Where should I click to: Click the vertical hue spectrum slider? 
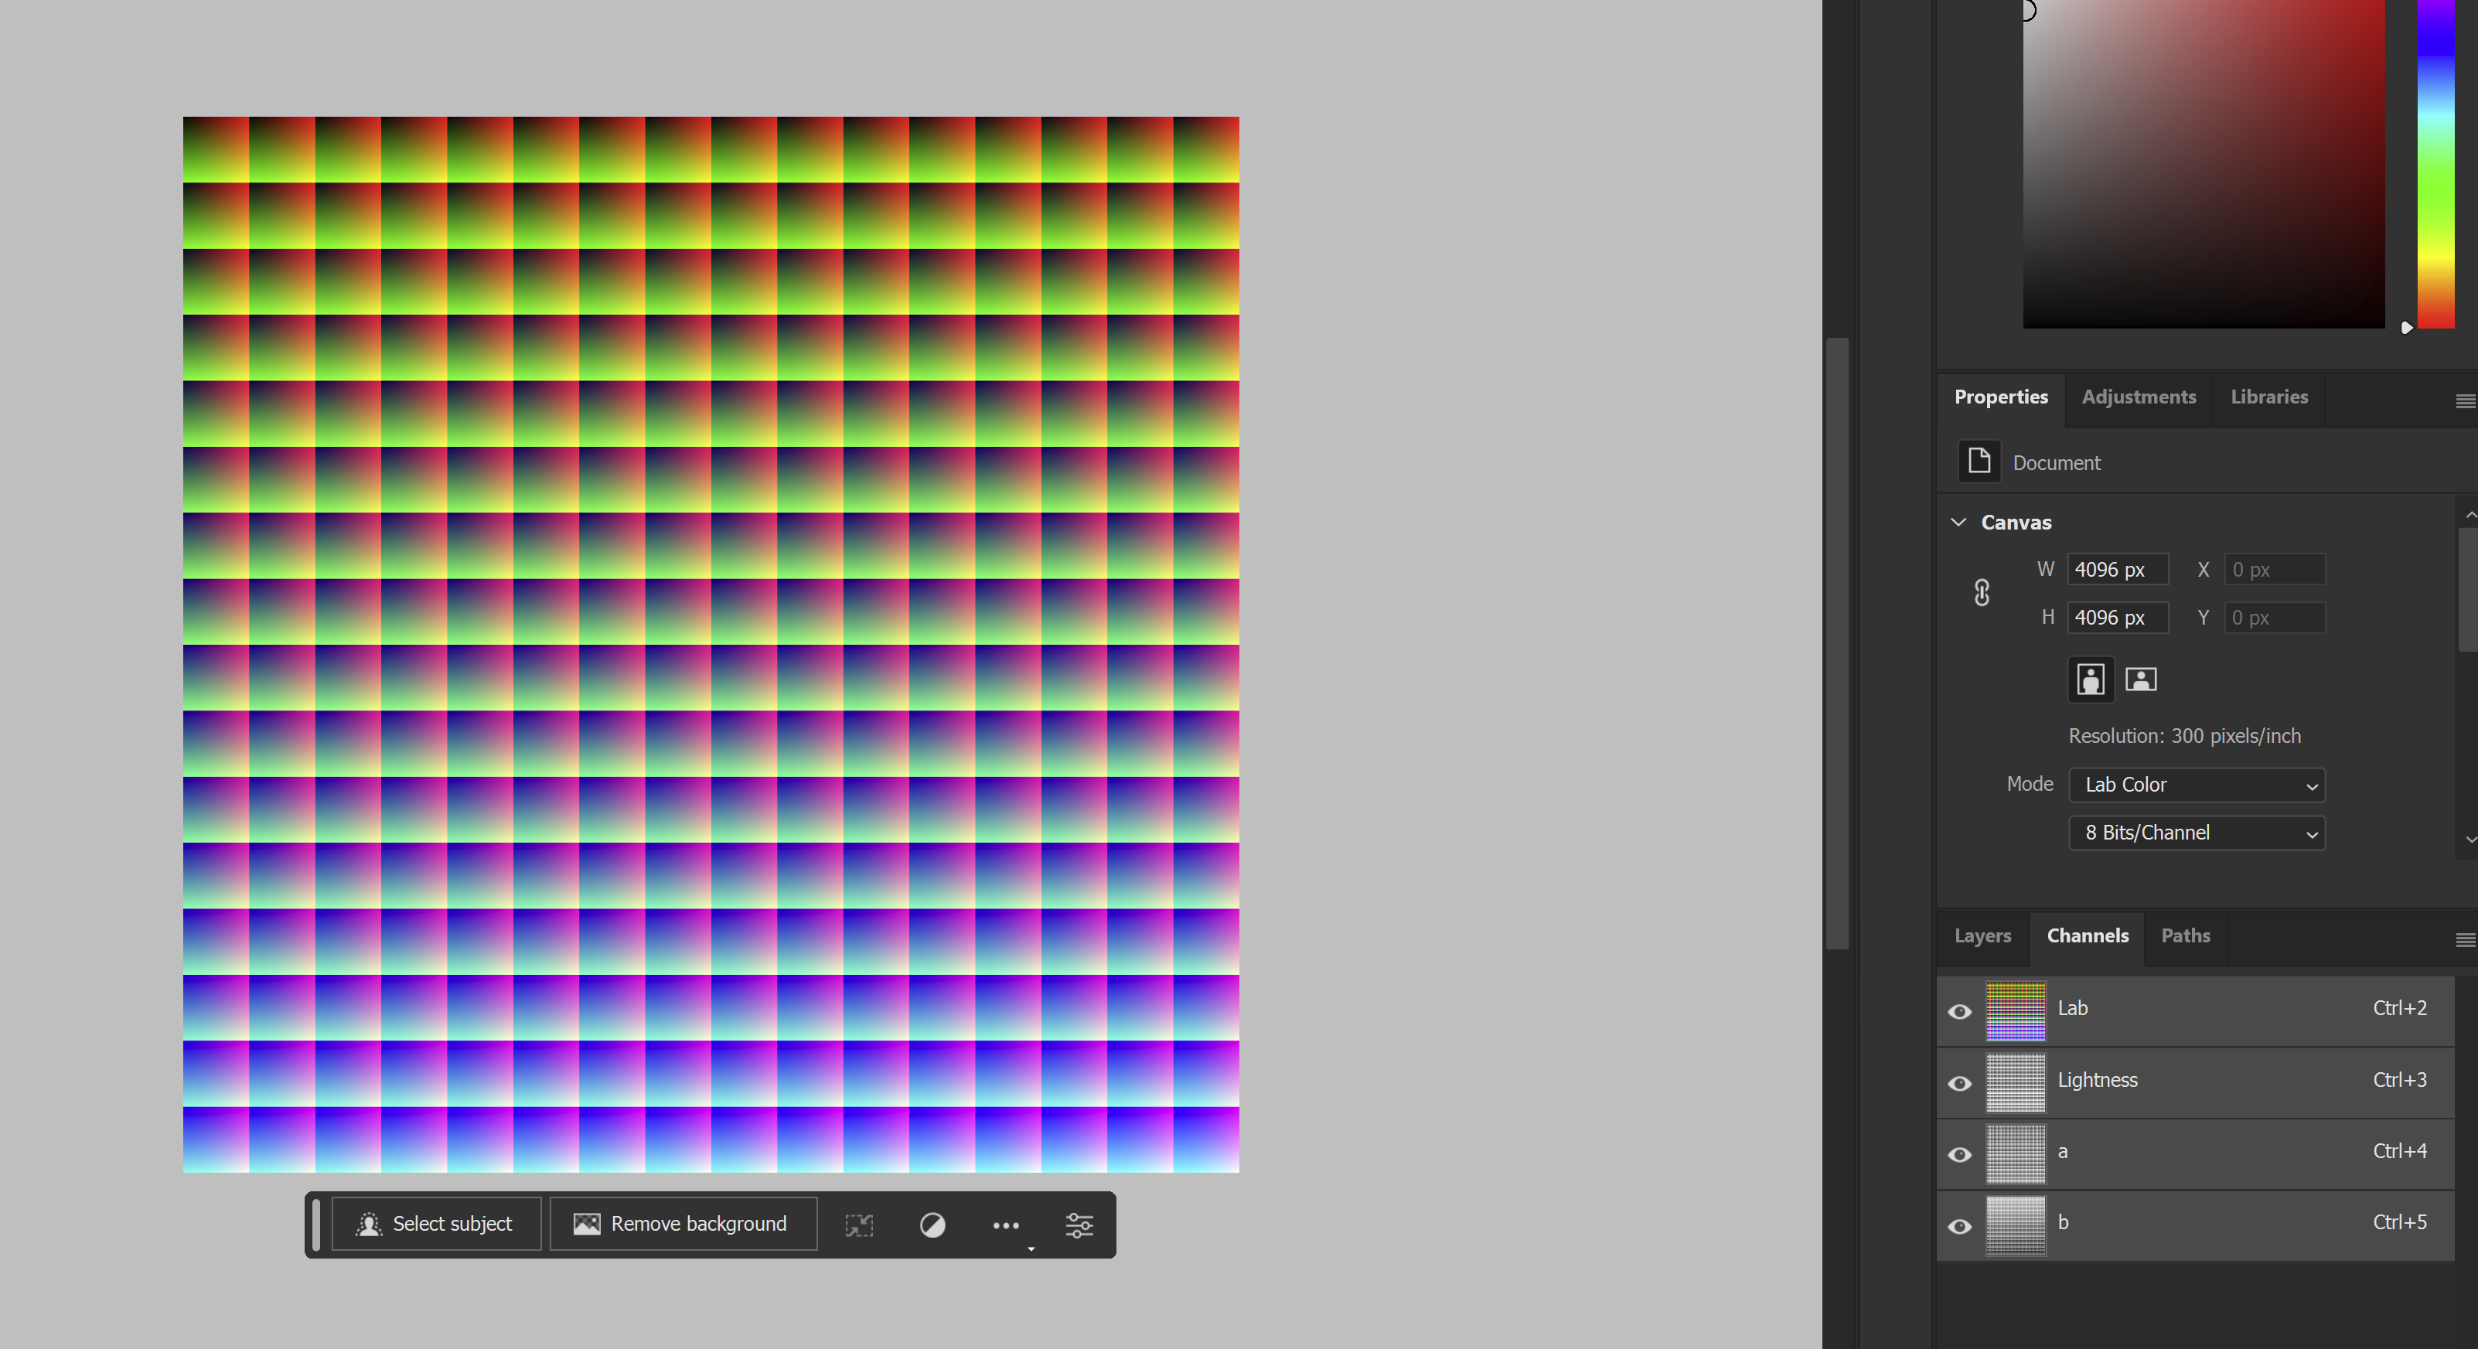[x=2435, y=163]
